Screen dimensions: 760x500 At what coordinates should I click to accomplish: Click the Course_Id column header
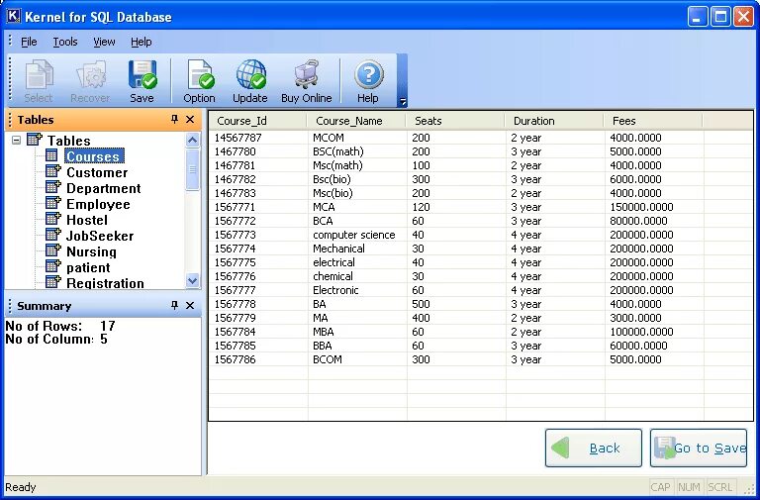[258, 121]
